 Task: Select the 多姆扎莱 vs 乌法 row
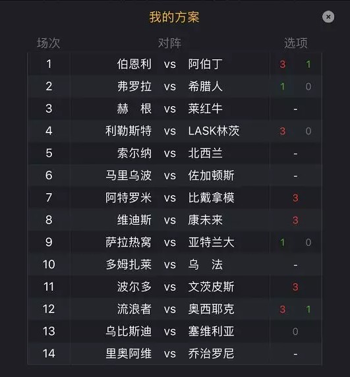175,265
